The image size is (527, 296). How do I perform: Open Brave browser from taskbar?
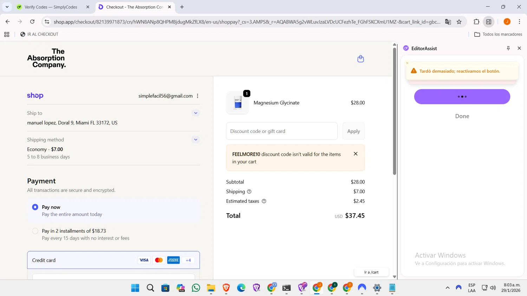click(x=226, y=288)
